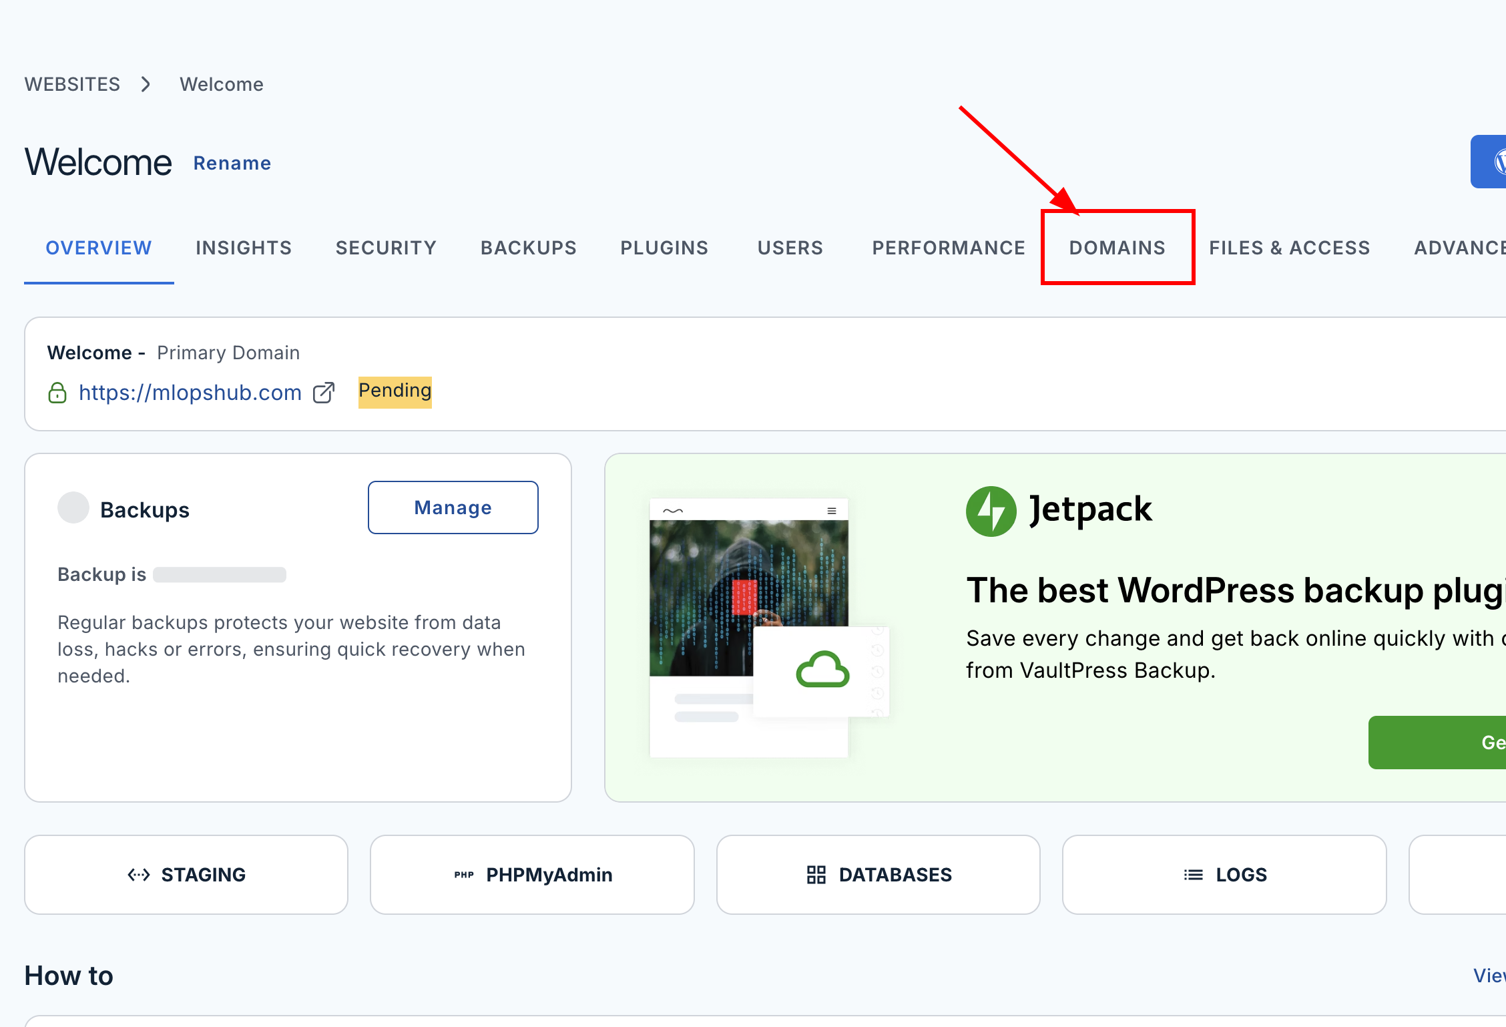This screenshot has height=1027, width=1506.
Task: Open the mlopshub.com external link icon
Action: (x=324, y=393)
